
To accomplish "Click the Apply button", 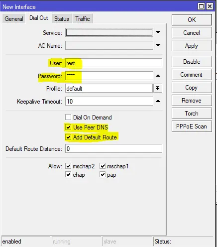I will tap(192, 46).
